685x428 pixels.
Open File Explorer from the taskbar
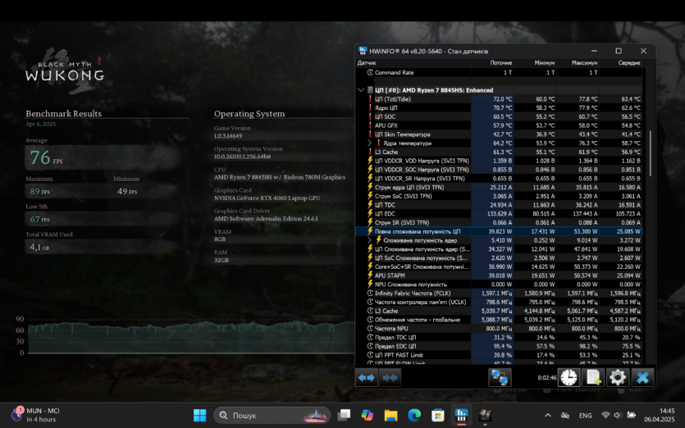point(390,415)
